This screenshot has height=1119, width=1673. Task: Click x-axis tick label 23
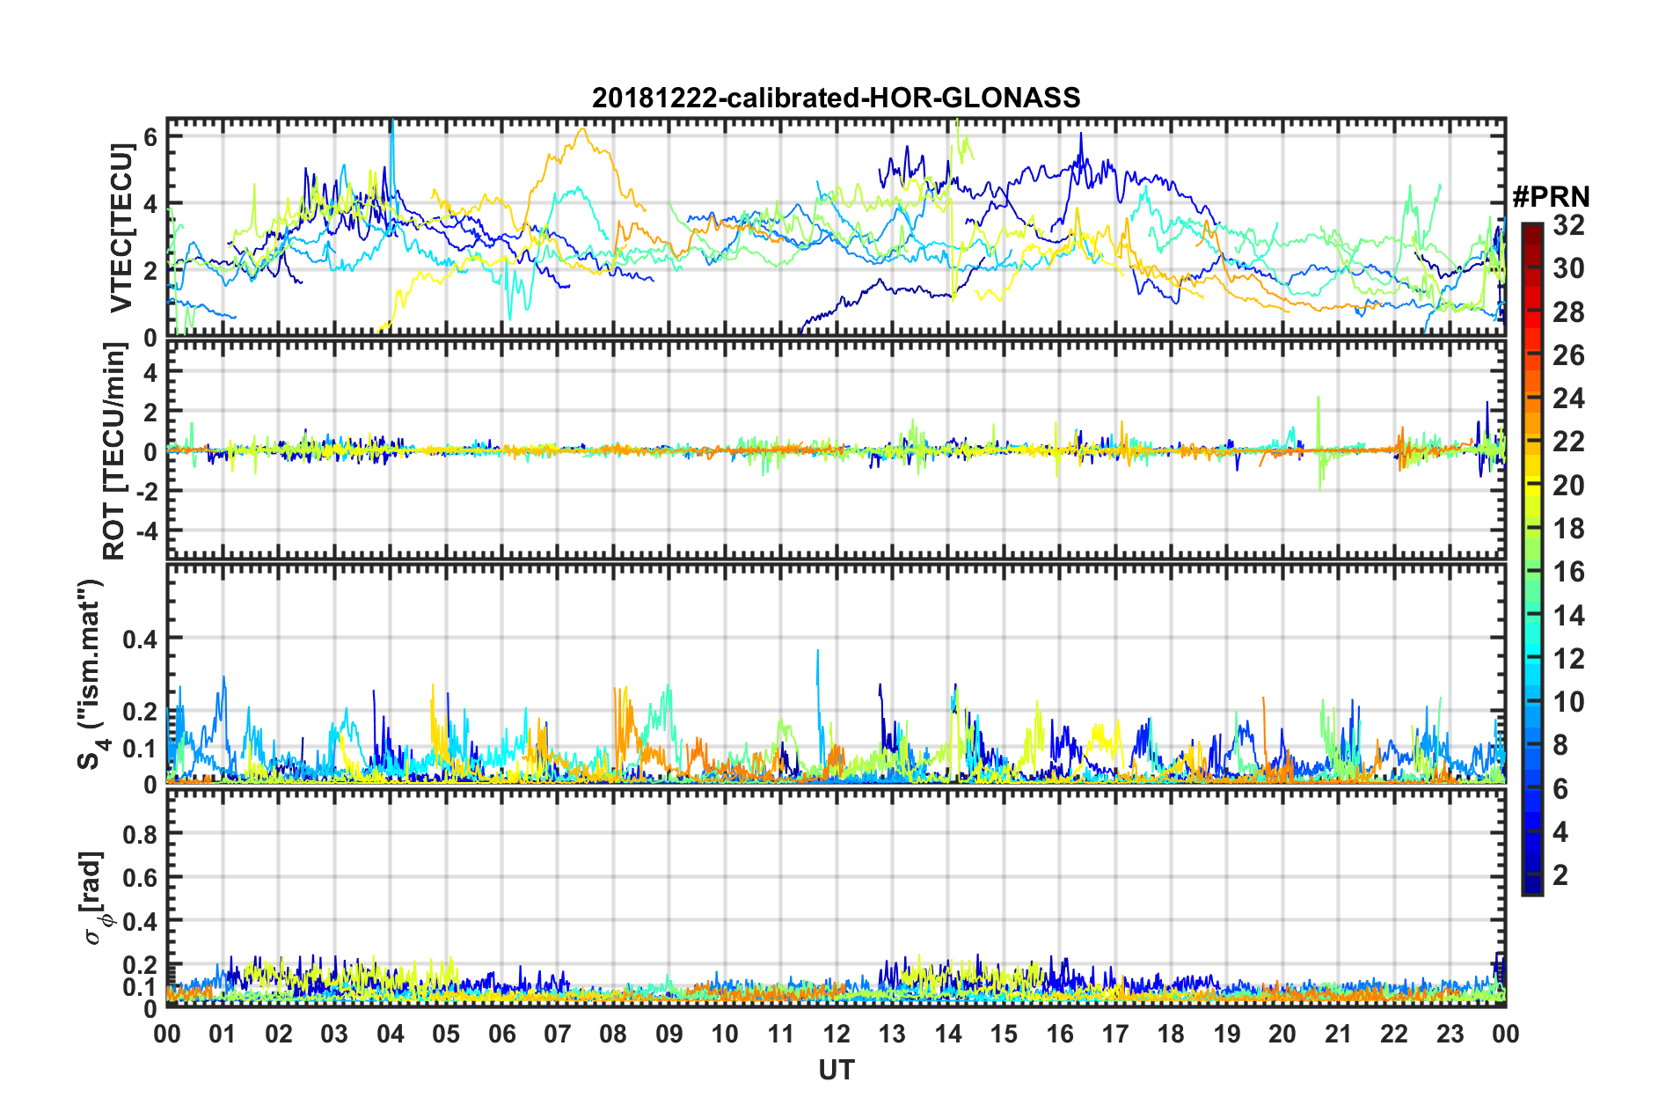click(x=1450, y=1034)
